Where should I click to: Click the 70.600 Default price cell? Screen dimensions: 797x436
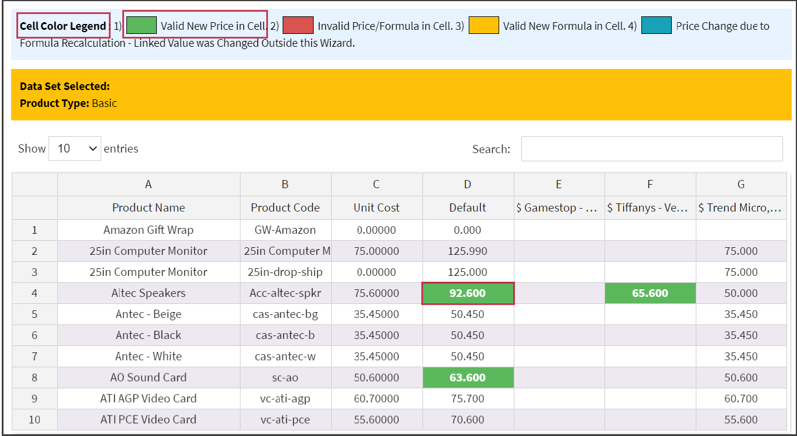(x=468, y=420)
